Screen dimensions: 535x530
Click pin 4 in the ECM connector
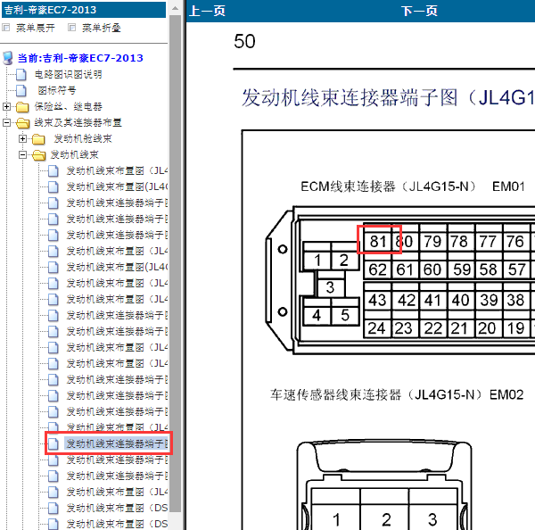pos(317,315)
